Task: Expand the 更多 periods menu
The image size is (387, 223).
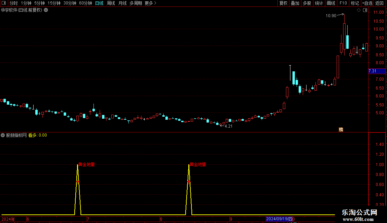Action: click(x=150, y=3)
